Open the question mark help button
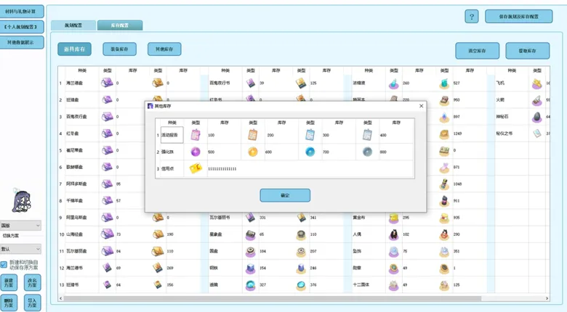This screenshot has height=312, width=567. (472, 17)
